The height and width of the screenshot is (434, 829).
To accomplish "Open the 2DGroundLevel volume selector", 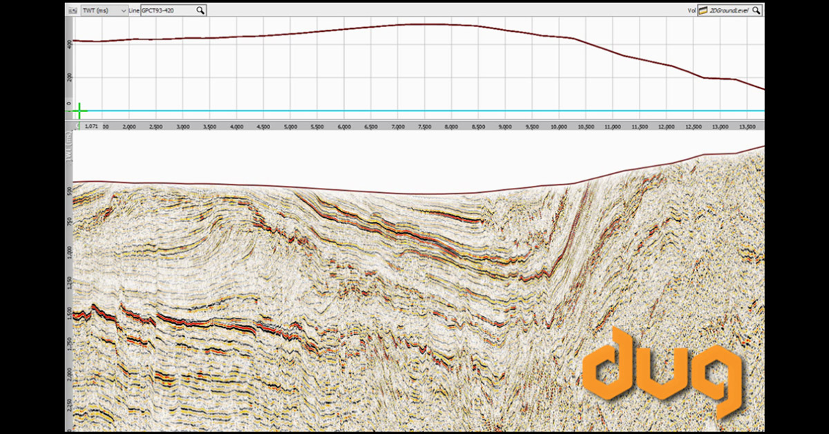I will (x=729, y=10).
